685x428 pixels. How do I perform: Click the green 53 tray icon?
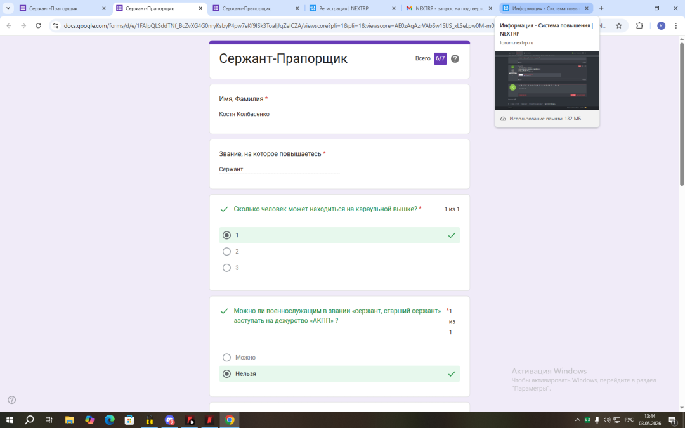pos(587,420)
